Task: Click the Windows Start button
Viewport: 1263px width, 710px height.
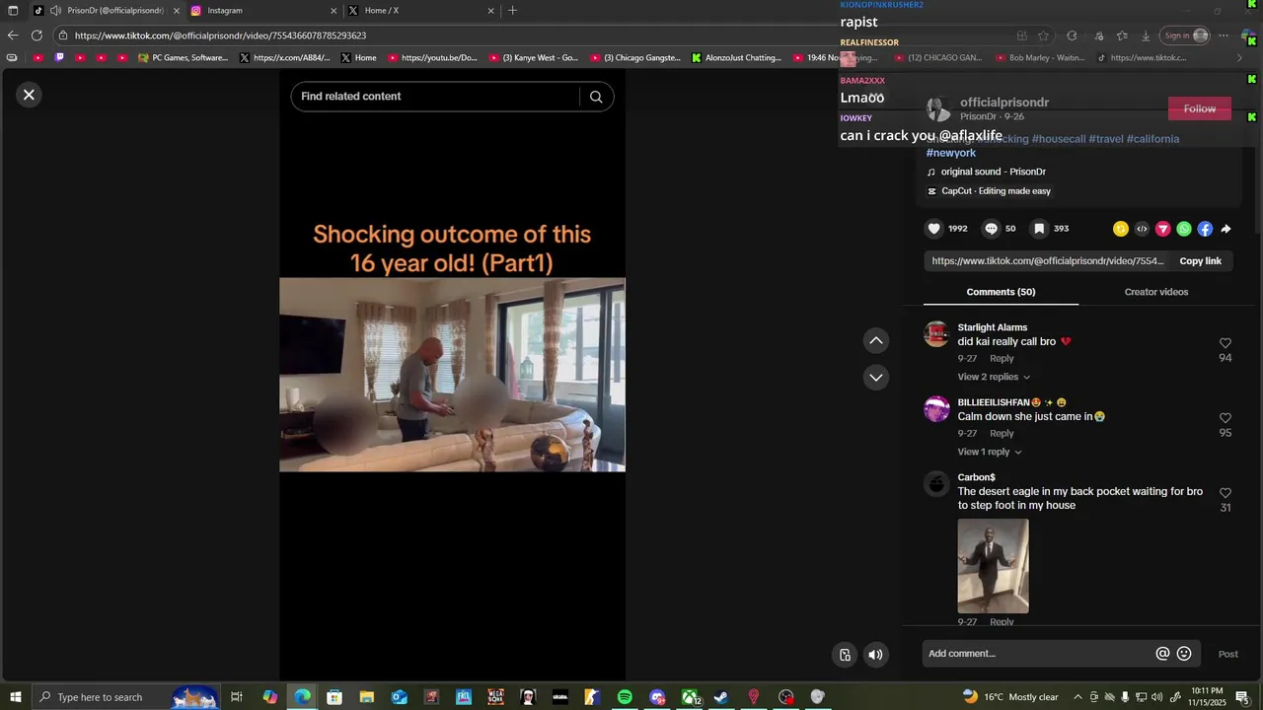Action: coord(16,697)
